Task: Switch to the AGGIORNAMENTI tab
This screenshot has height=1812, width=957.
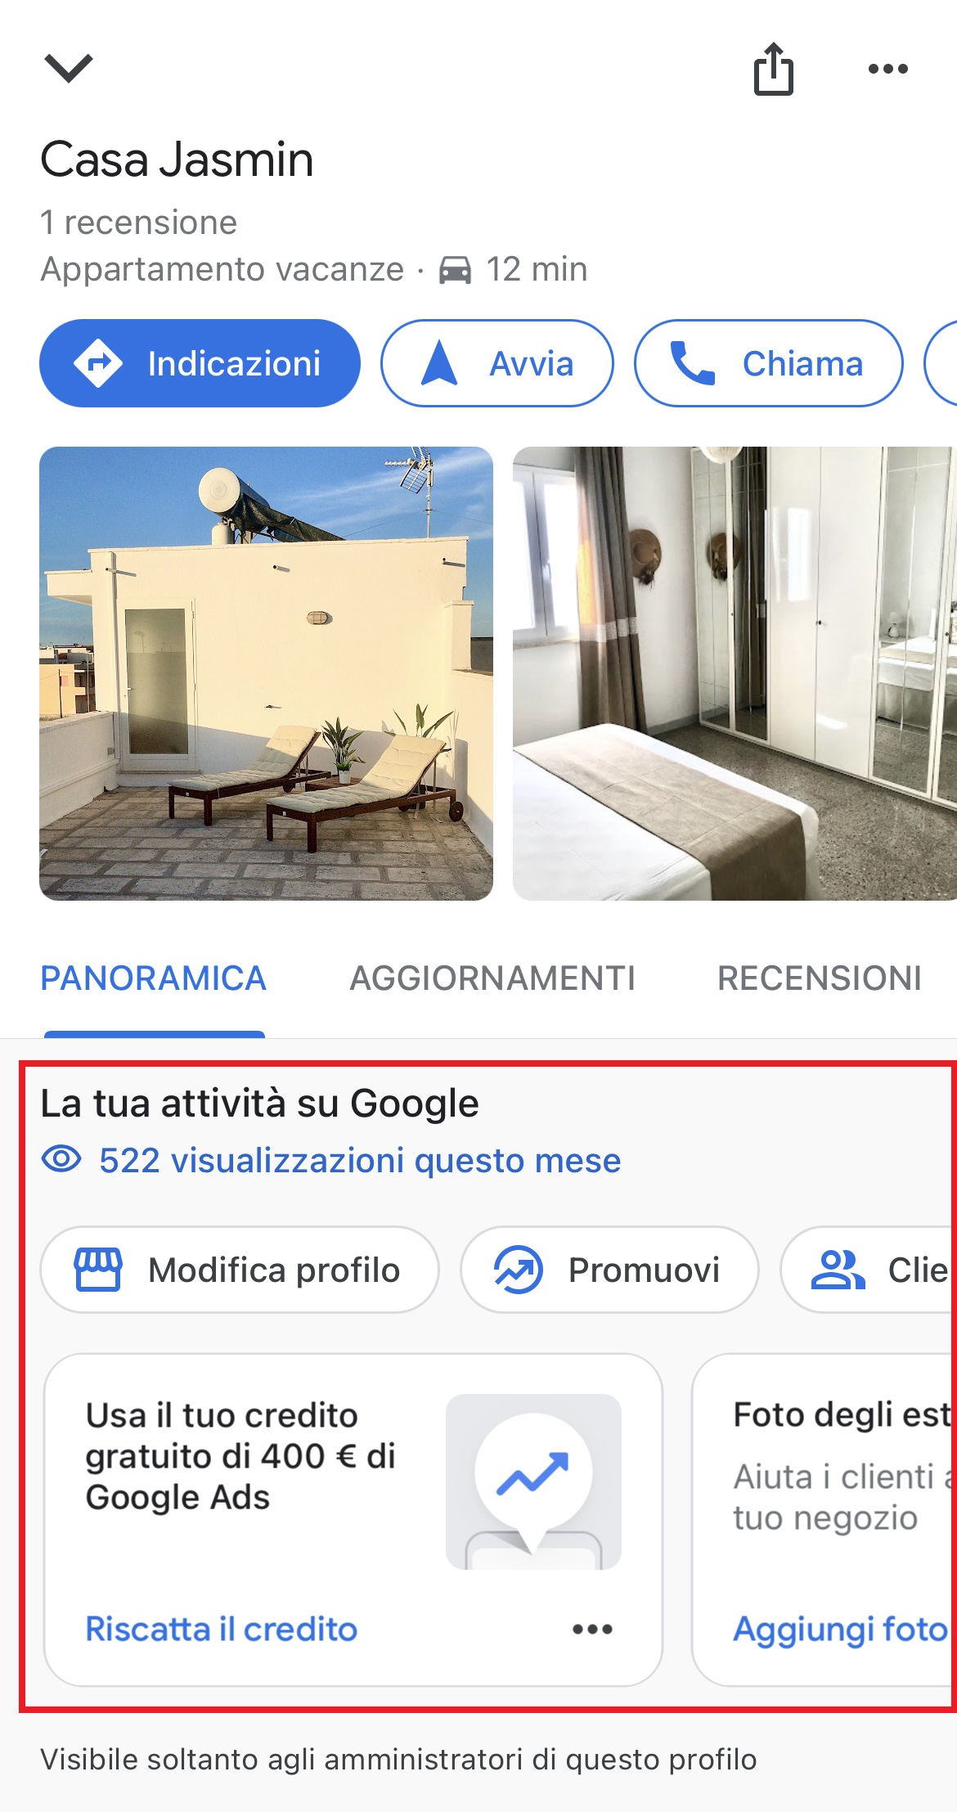Action: coord(492,978)
